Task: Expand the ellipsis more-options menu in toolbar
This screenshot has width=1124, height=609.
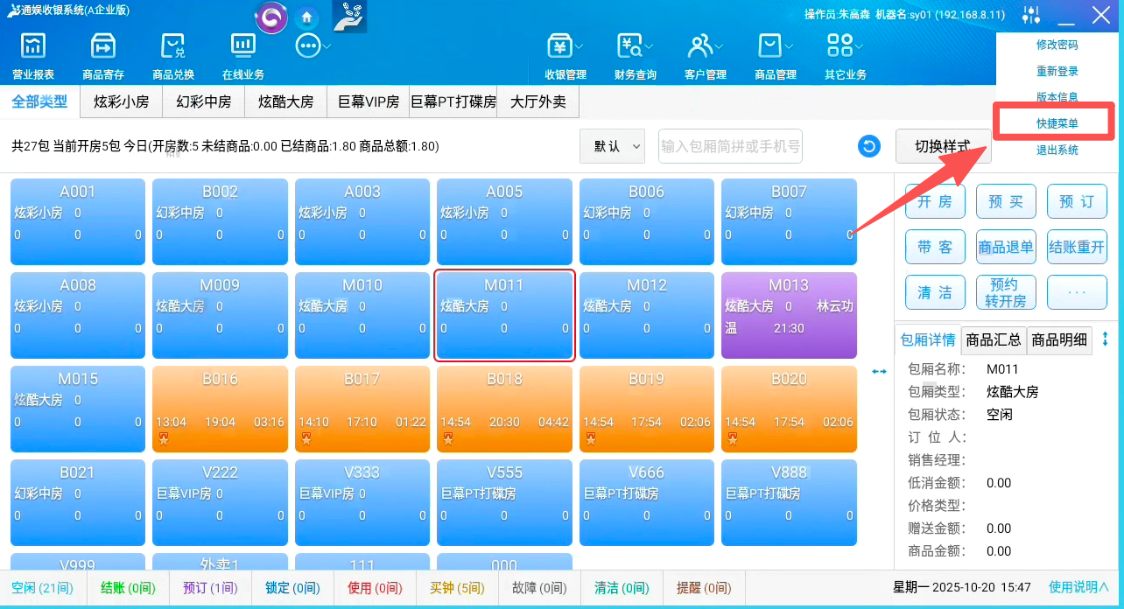Action: [312, 46]
